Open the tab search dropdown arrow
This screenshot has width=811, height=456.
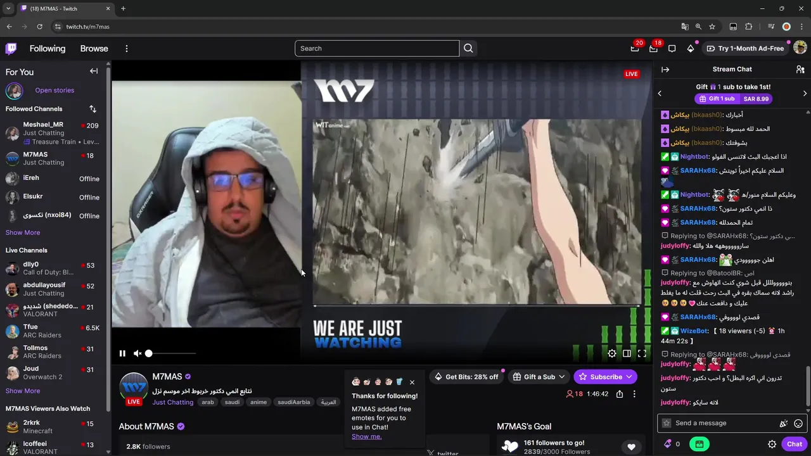(x=8, y=8)
